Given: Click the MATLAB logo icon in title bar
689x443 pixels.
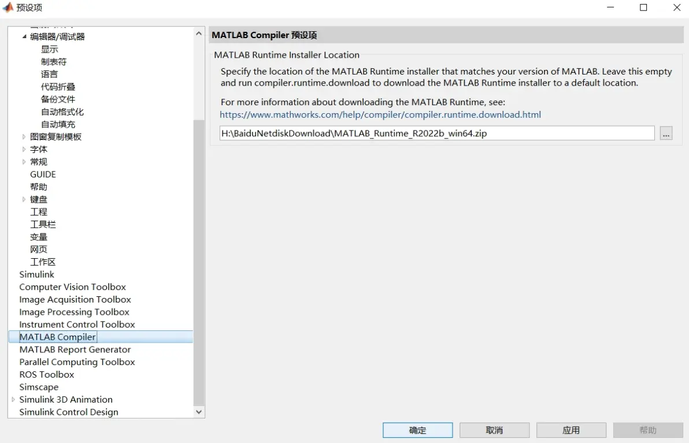Looking at the screenshot, I should pyautogui.click(x=8, y=7).
